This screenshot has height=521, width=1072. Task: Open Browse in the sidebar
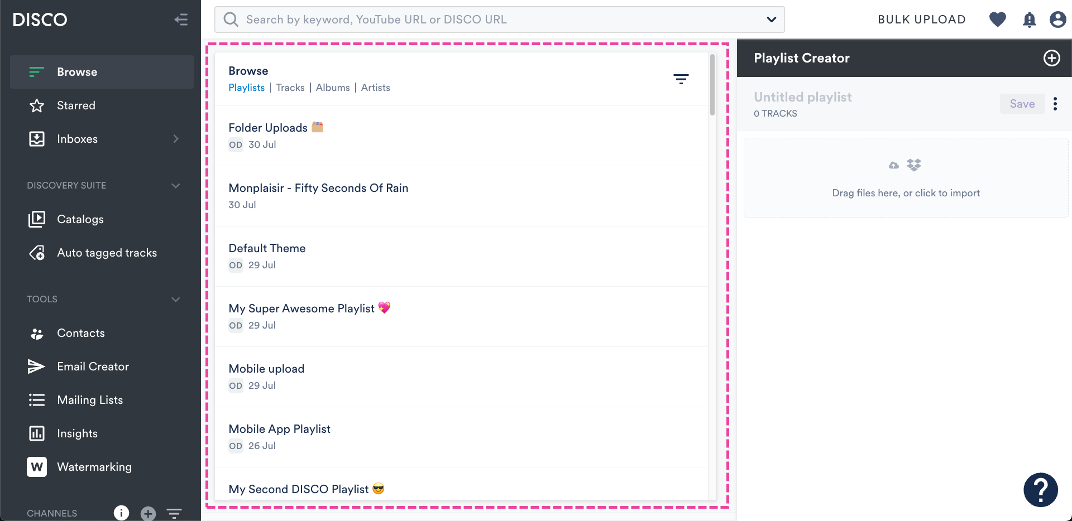[102, 72]
